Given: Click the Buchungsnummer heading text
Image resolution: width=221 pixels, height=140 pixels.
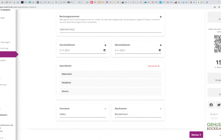Looking at the screenshot, I should point(70,16).
